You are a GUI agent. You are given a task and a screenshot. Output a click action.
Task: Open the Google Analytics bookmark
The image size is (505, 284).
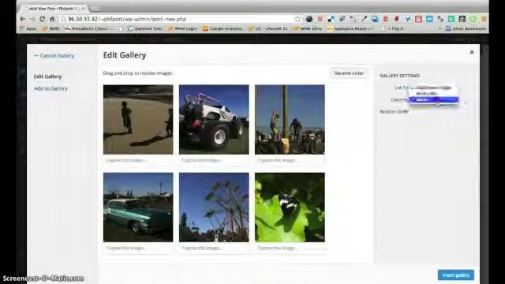pos(223,28)
